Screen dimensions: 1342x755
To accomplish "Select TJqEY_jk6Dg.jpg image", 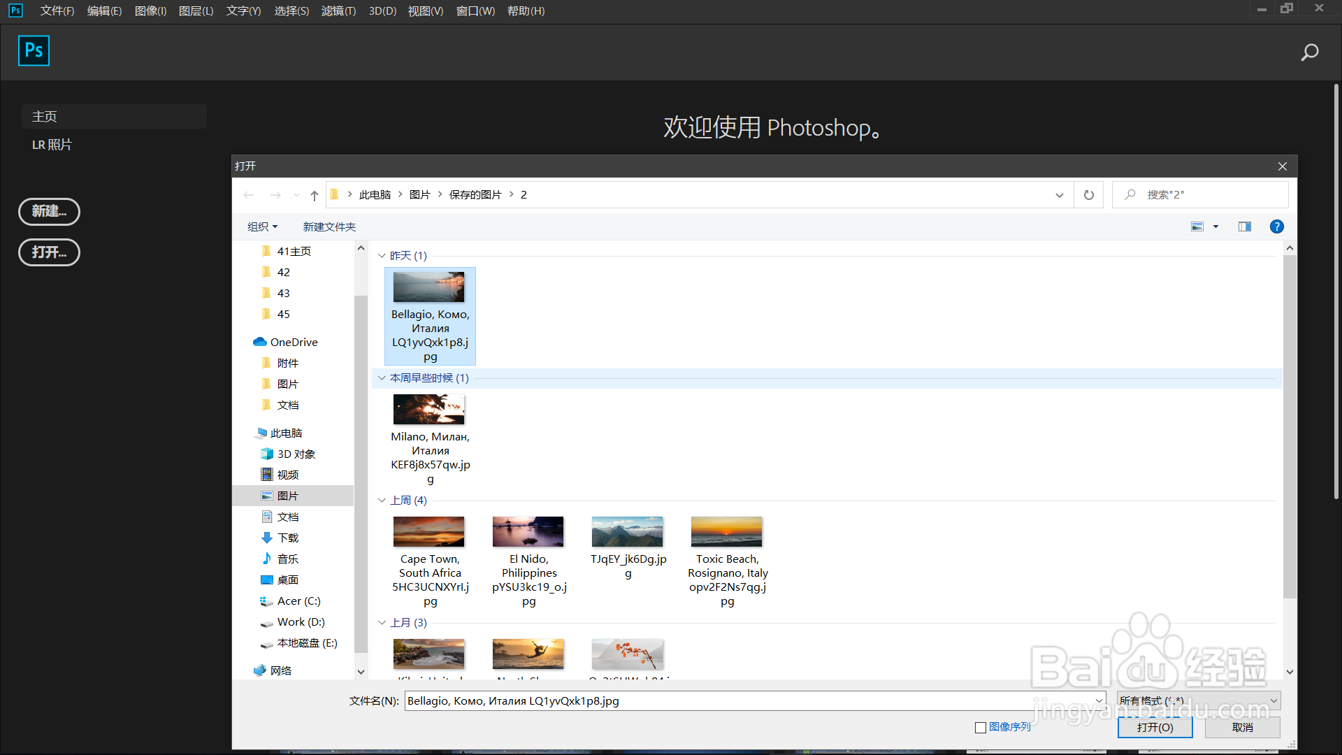I will point(628,549).
